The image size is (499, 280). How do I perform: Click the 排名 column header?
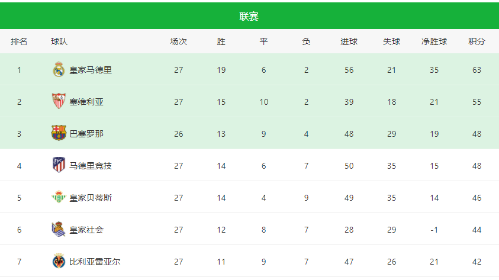pos(19,41)
